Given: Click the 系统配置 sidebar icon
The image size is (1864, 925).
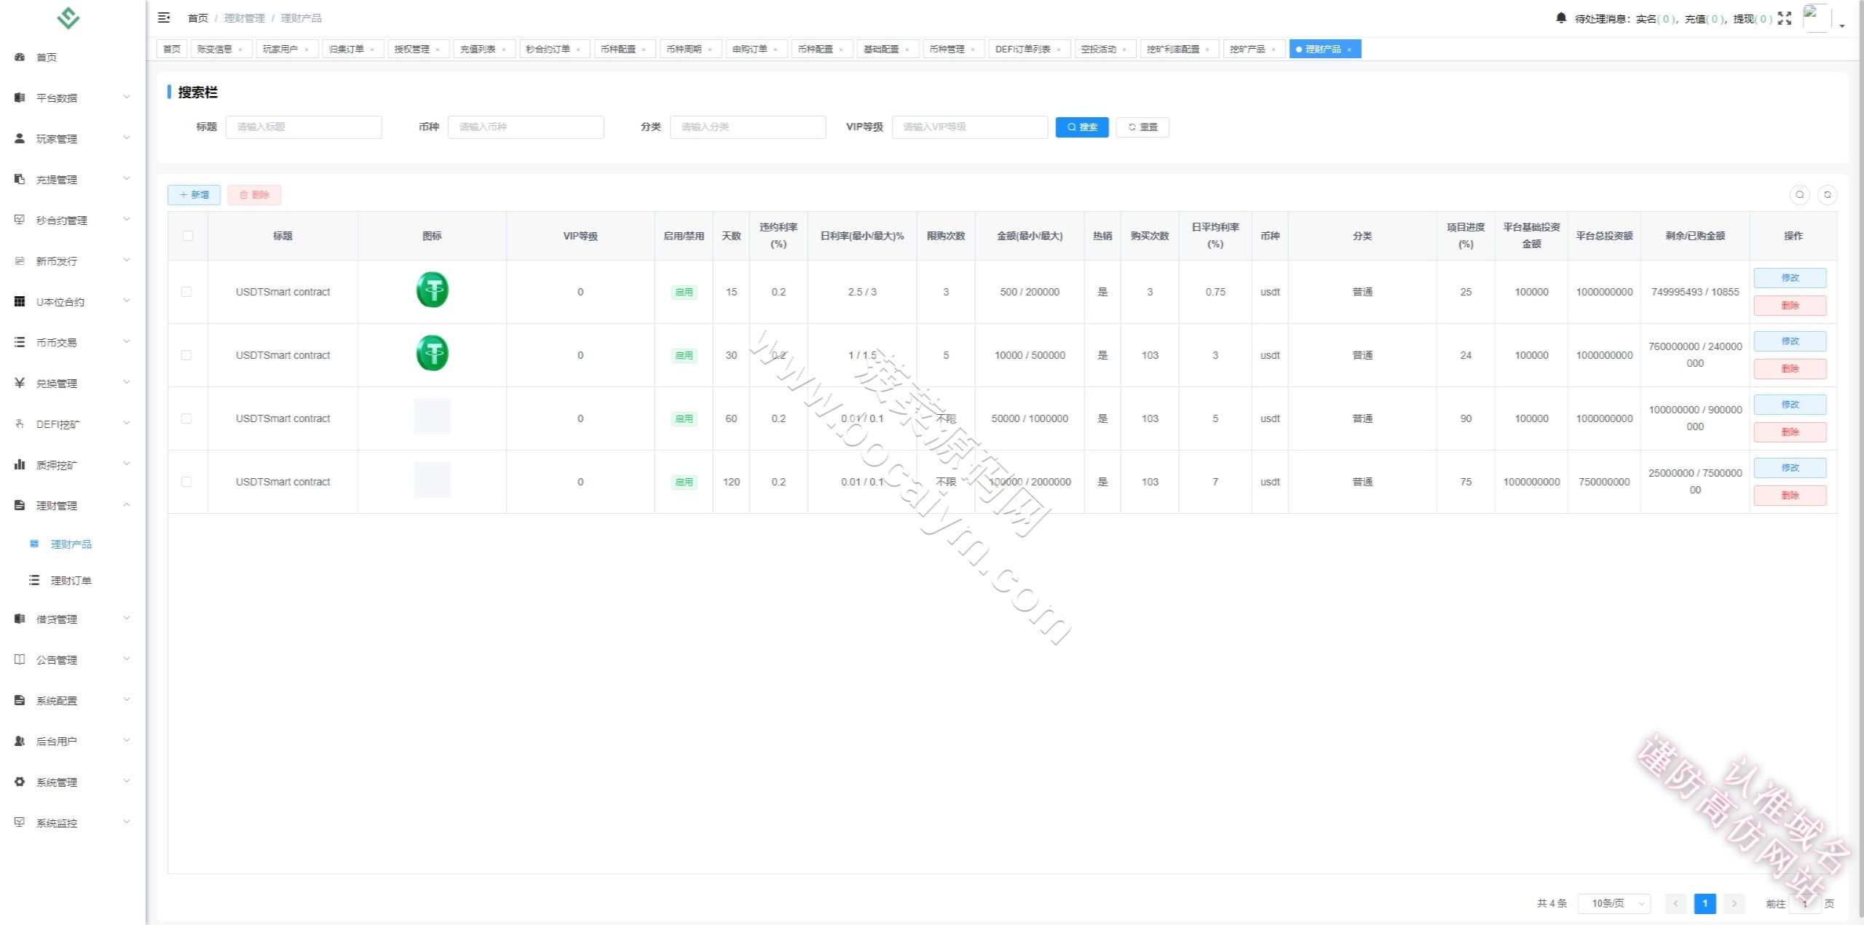Looking at the screenshot, I should 20,700.
